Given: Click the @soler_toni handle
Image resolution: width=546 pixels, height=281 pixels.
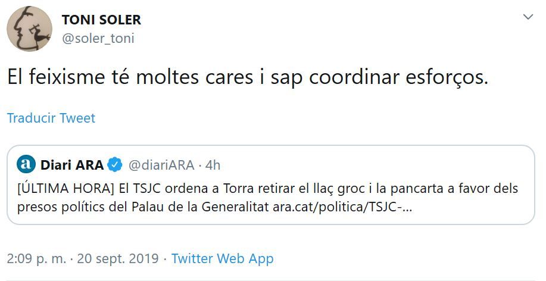Looking at the screenshot, I should [x=98, y=39].
